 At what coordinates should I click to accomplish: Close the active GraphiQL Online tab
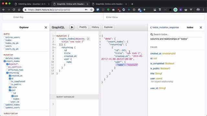click(87, 4)
